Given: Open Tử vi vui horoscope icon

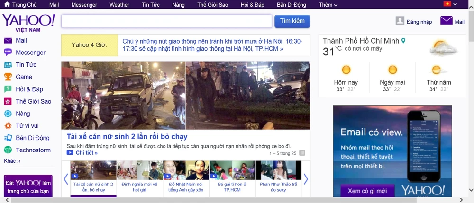Looking at the screenshot, I should coord(8,126).
